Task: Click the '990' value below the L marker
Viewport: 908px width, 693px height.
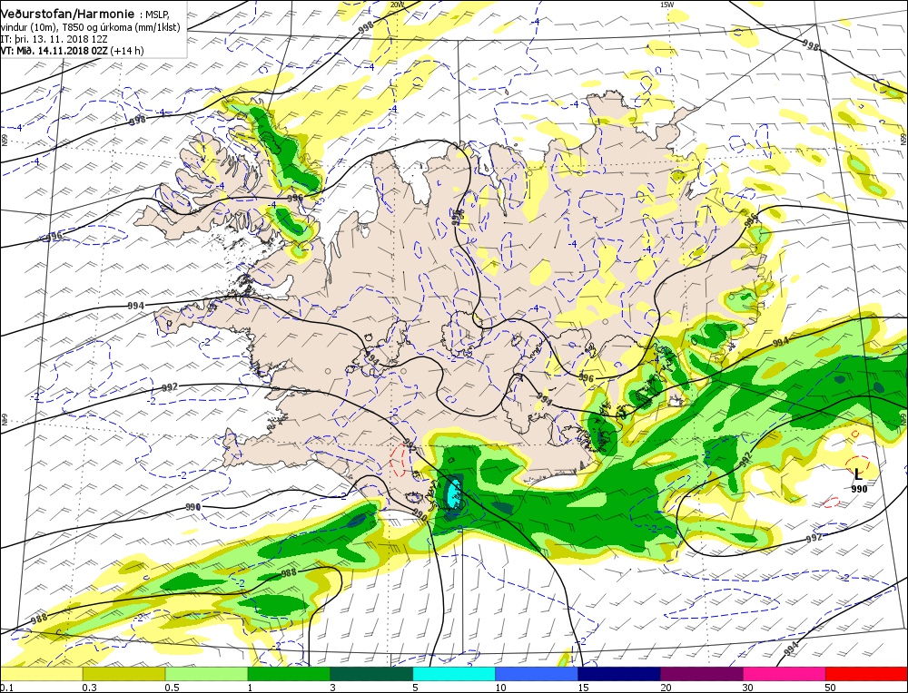Action: point(859,490)
